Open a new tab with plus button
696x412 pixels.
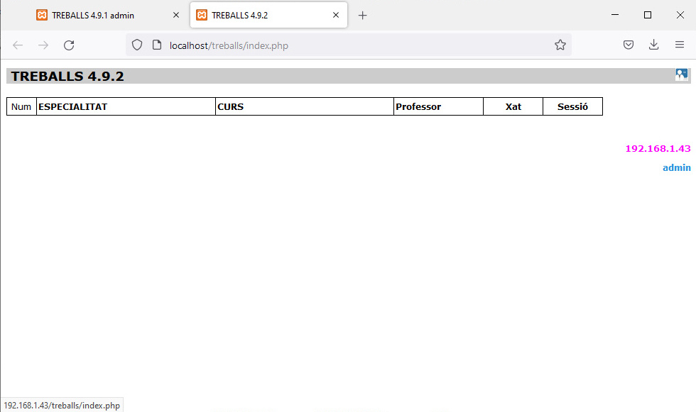pos(363,16)
